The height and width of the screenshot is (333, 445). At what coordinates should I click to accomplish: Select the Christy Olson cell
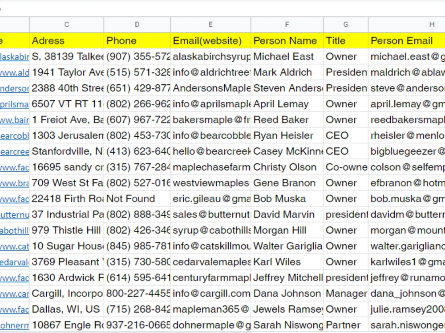click(287, 167)
